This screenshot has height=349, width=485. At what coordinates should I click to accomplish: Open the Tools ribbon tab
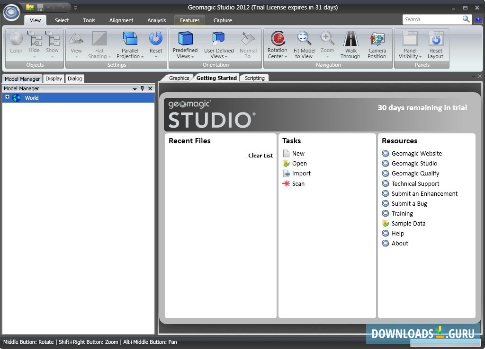point(89,20)
